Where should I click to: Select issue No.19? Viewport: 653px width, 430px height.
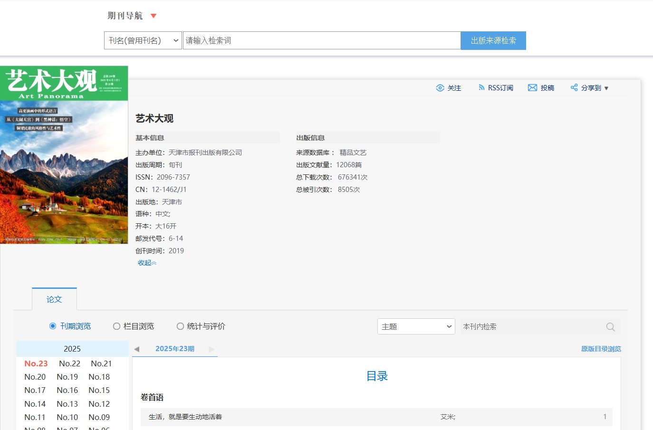pyautogui.click(x=67, y=377)
